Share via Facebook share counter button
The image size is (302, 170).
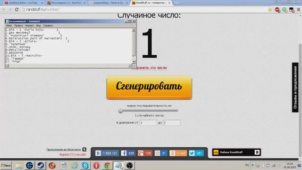pyautogui.click(x=128, y=153)
